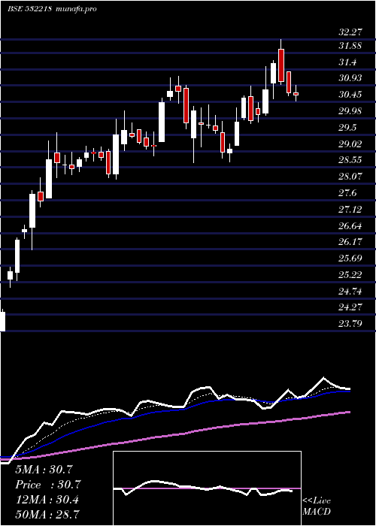Image resolution: width=376 pixels, height=526 pixels.
Task: Click the 31.4 price level label
Action: point(347,62)
